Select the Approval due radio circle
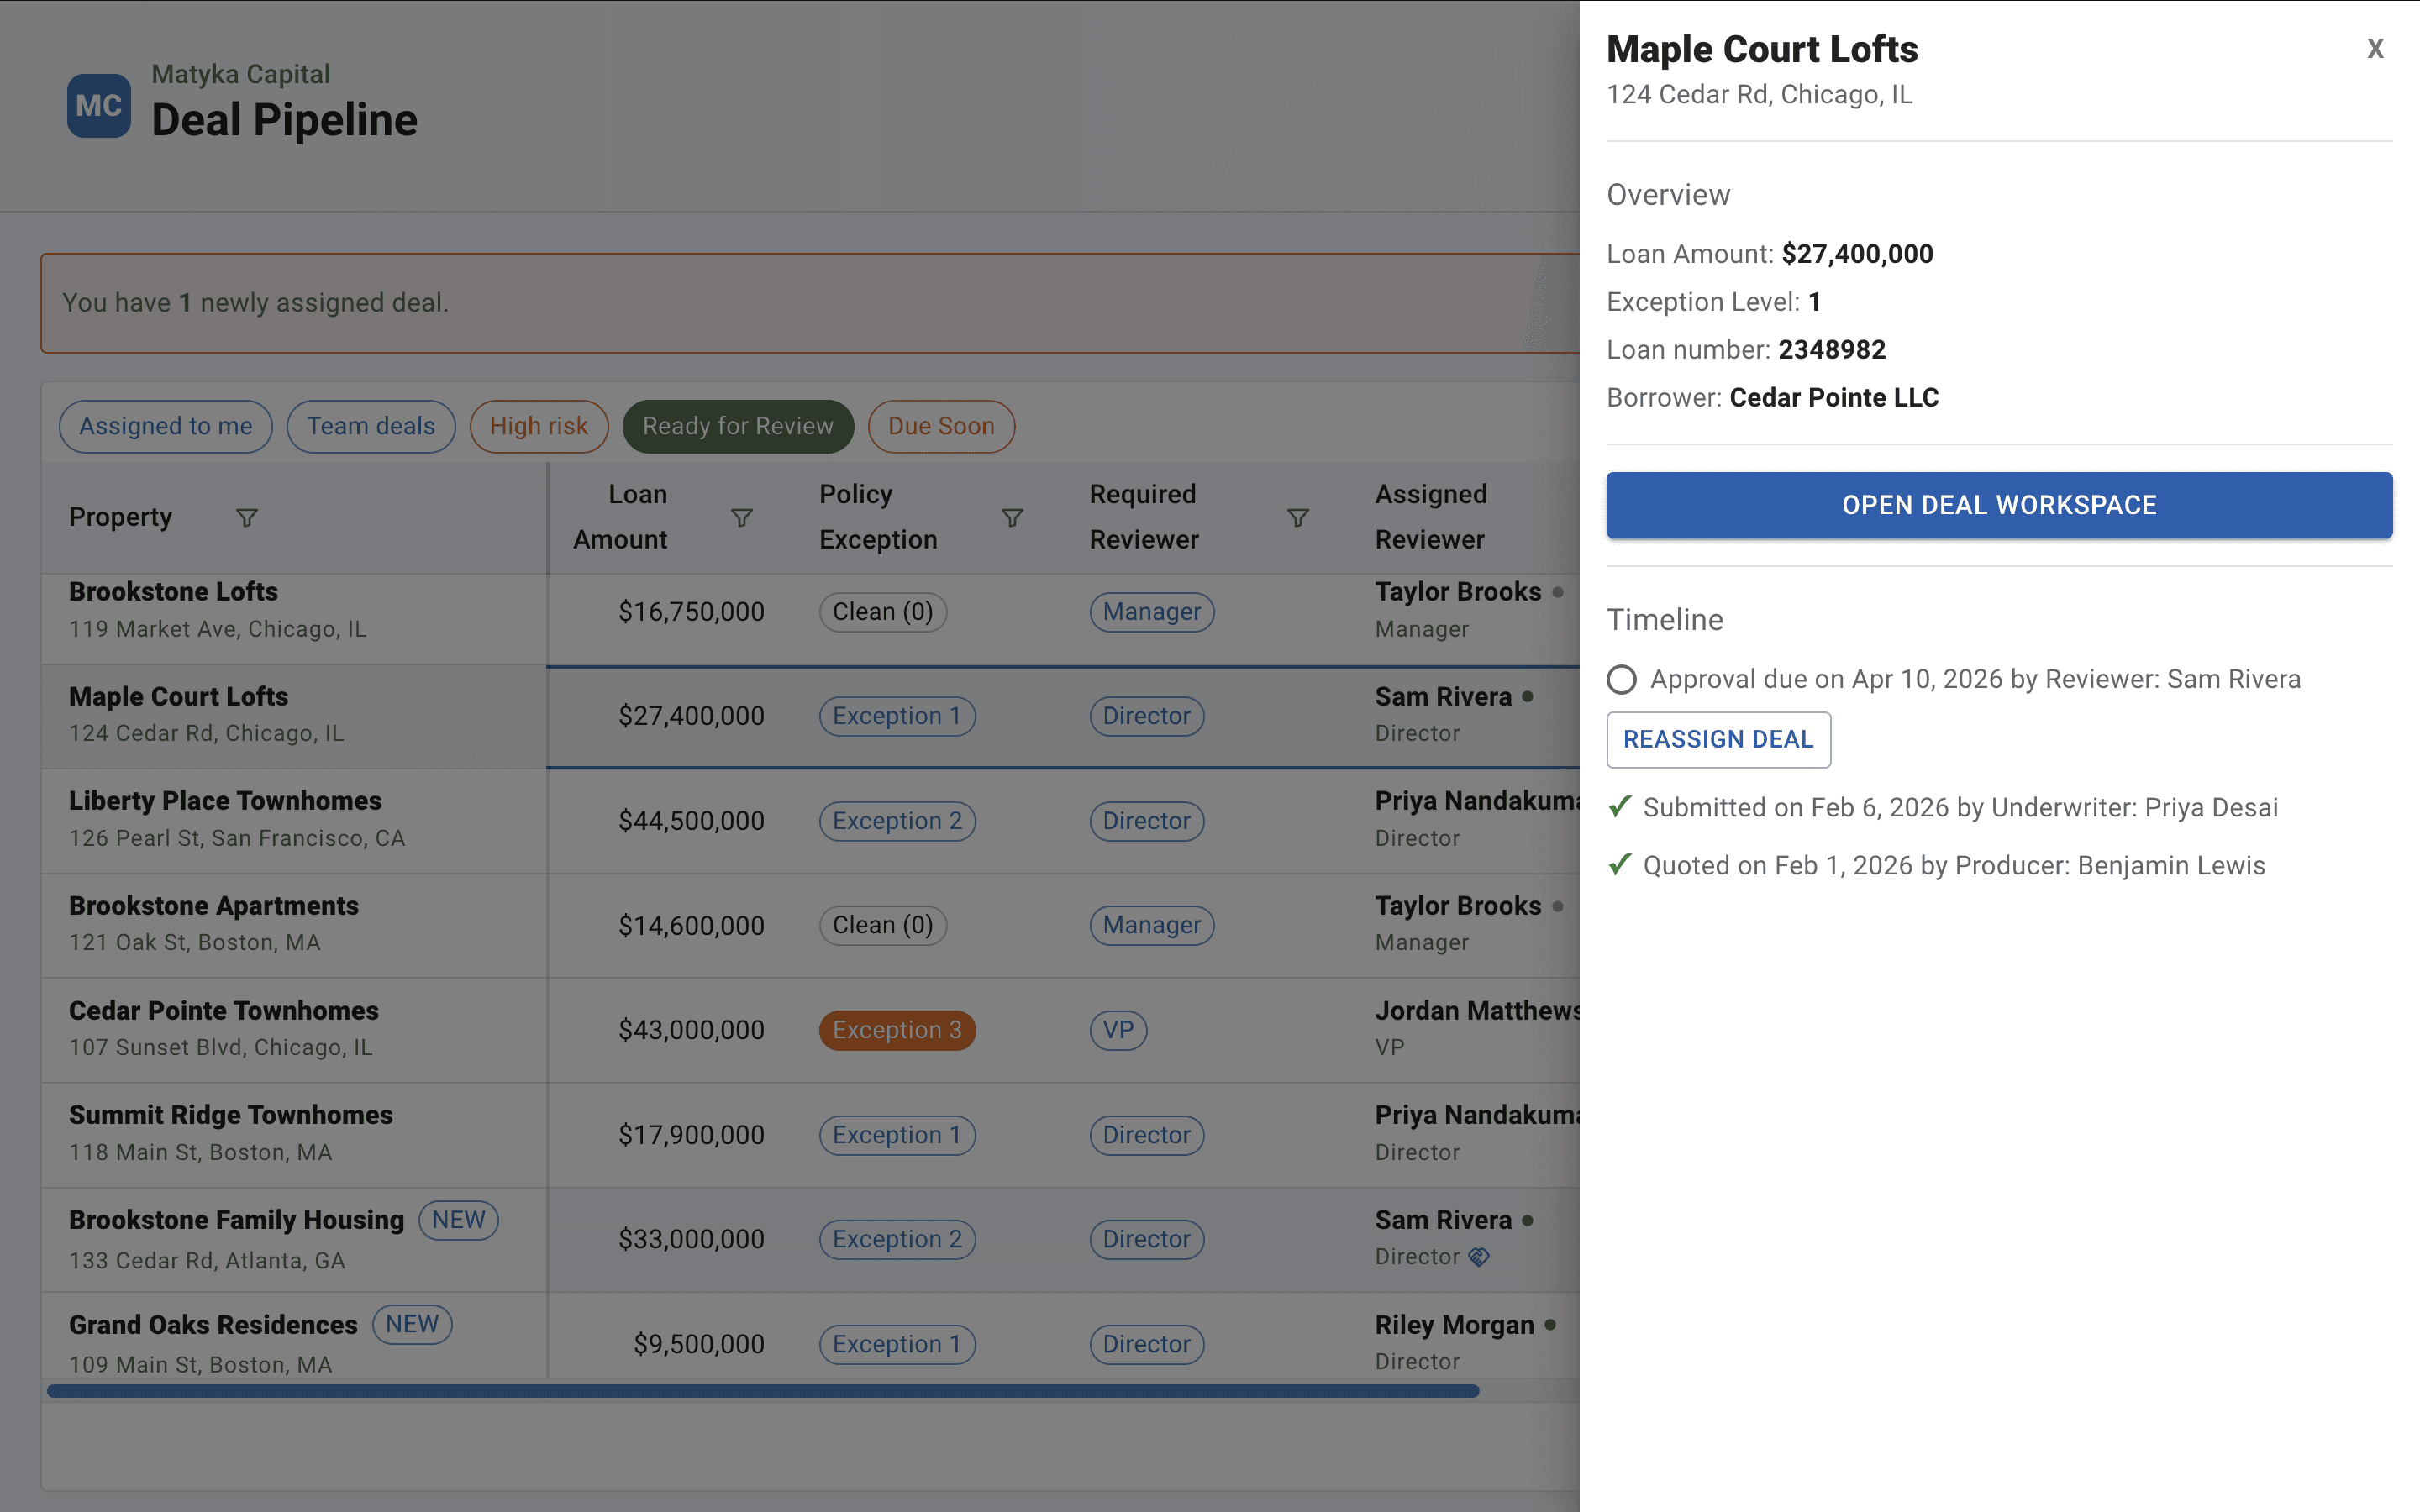This screenshot has height=1512, width=2420. tap(1621, 680)
